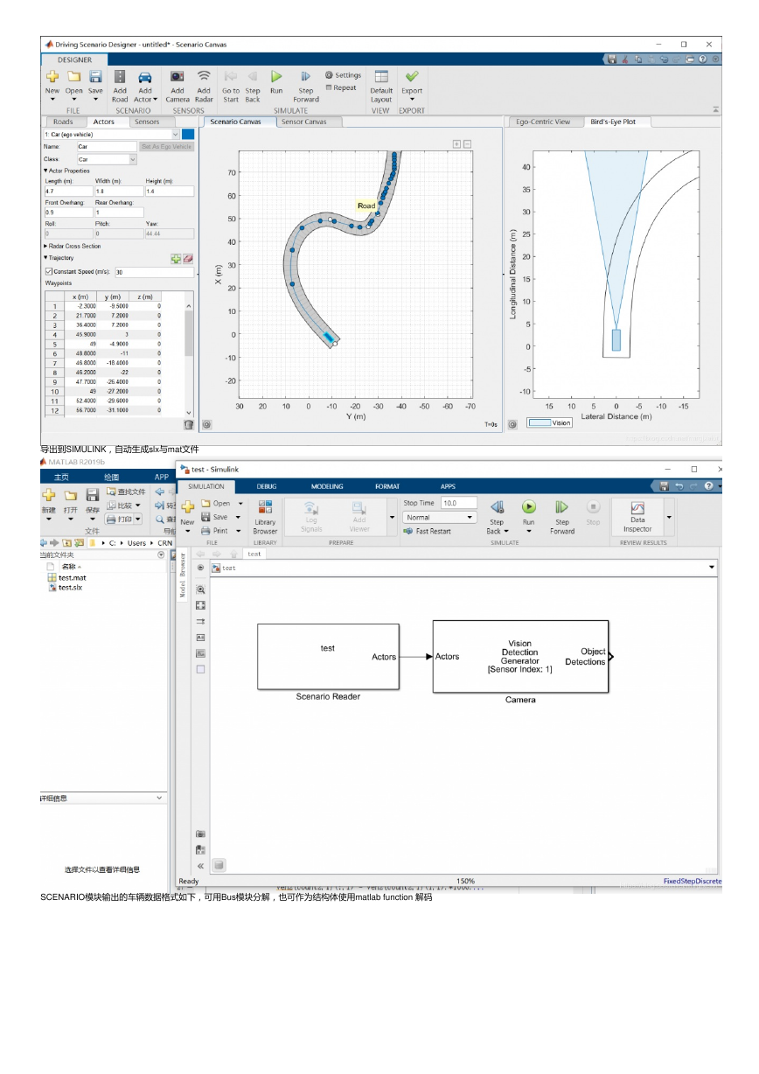Open the FORMAT tab in Simulink

[x=387, y=486]
